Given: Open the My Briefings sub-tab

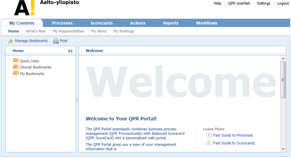Looking at the screenshot, I should (x=124, y=31).
